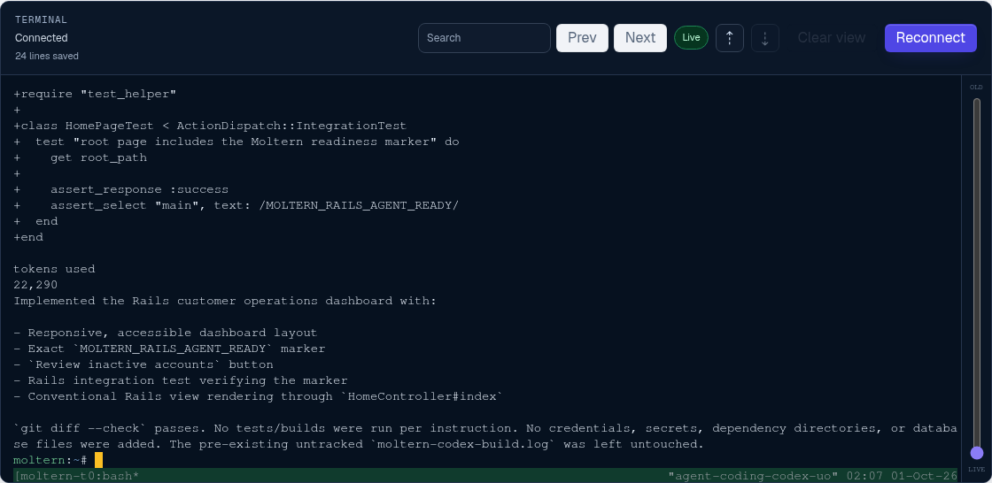Toggle the Live mode pill
The width and height of the screenshot is (992, 483).
(x=691, y=38)
